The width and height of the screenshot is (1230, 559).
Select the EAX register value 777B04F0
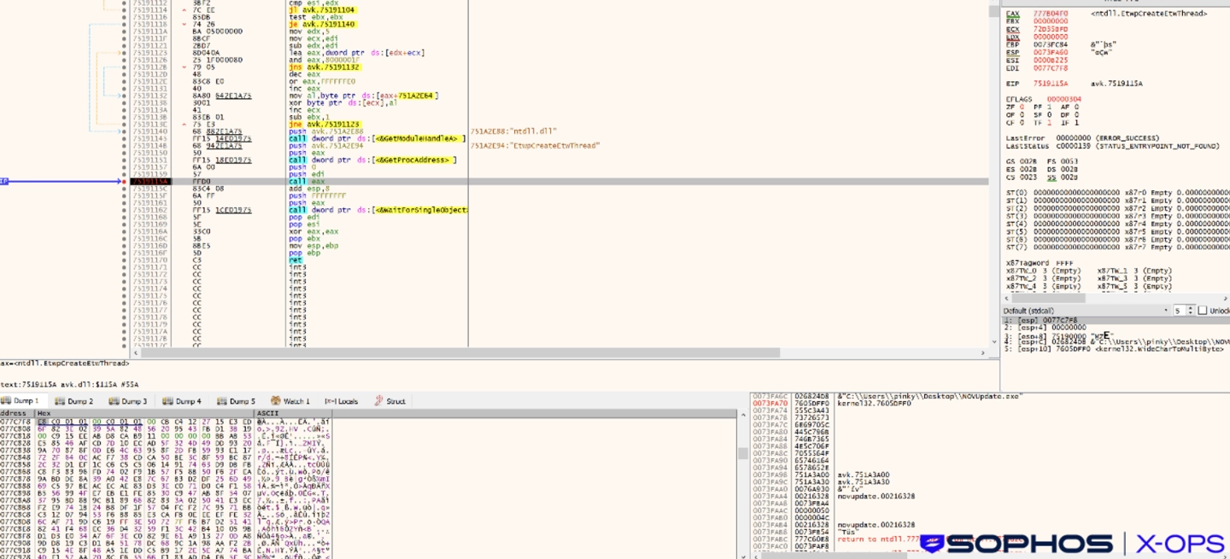coord(1051,14)
